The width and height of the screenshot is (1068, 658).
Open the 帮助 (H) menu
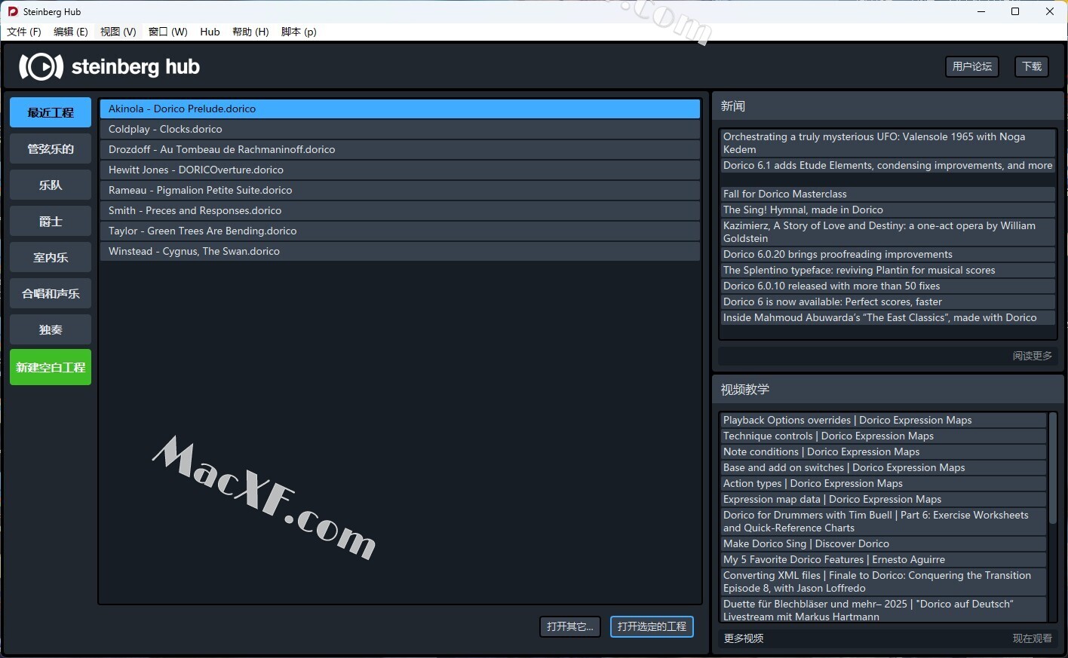tap(250, 32)
